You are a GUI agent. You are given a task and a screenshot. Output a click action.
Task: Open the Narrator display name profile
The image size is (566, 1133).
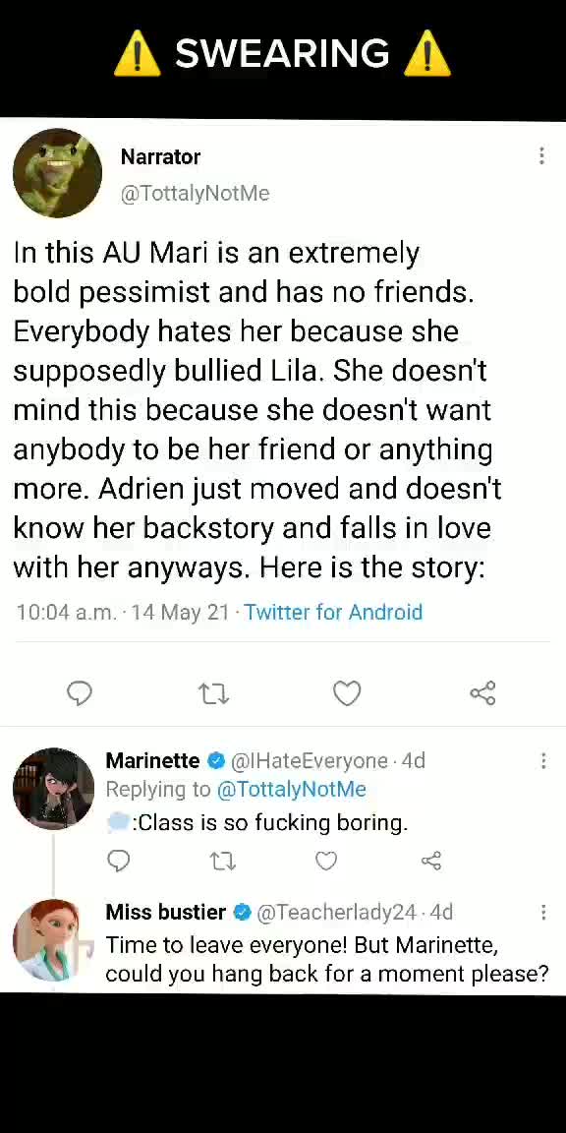tap(160, 156)
